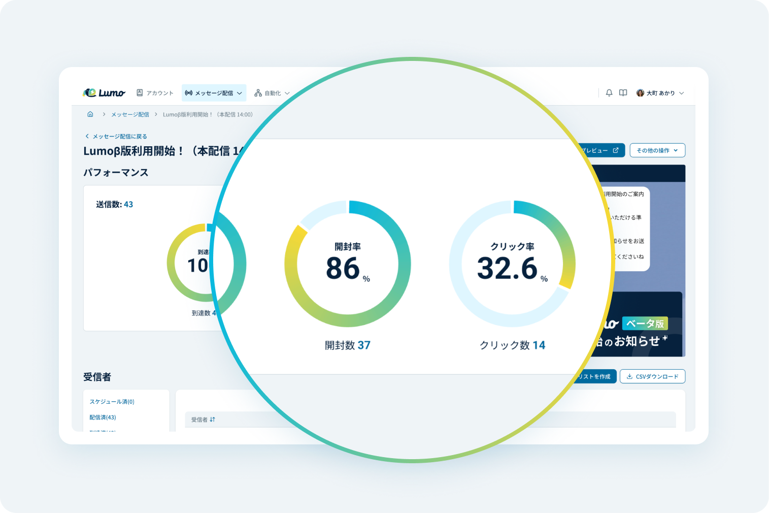Viewport: 769px width, 513px height.
Task: Open notifications via the bell icon
Action: [x=609, y=92]
